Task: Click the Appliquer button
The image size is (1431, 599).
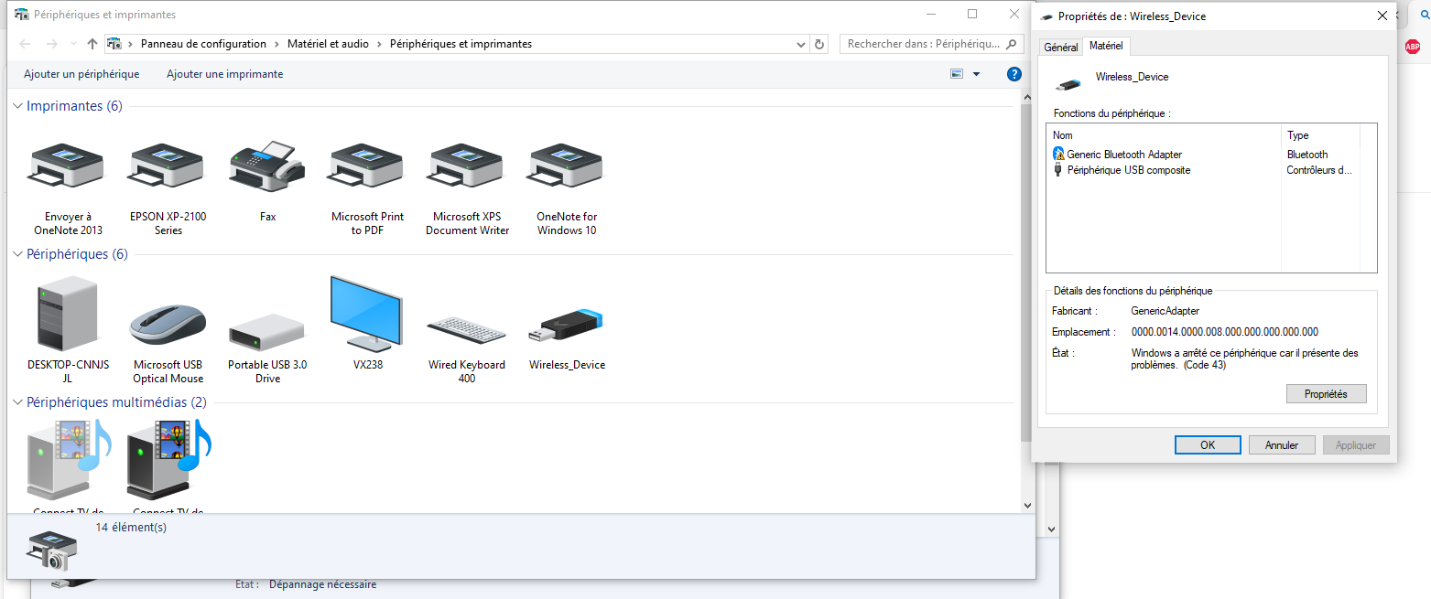Action: [1356, 445]
